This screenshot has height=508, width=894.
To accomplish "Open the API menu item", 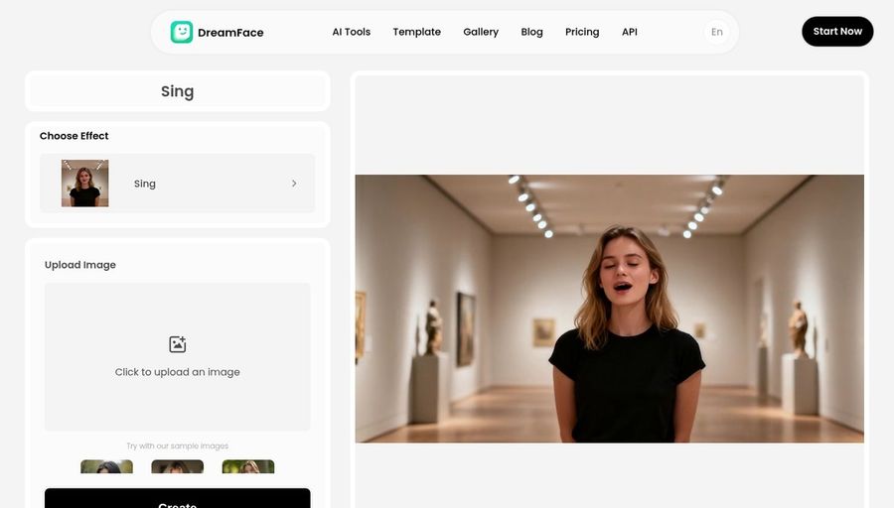I will point(630,32).
